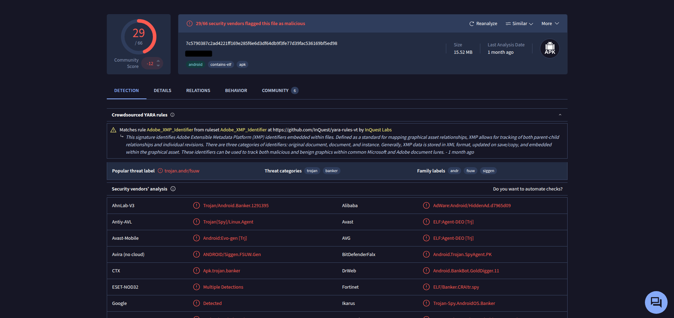
Task: Open the More dropdown menu
Action: (x=550, y=24)
